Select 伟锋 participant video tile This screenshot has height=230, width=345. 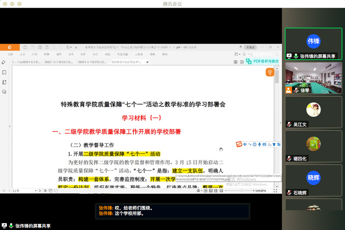coord(313,42)
